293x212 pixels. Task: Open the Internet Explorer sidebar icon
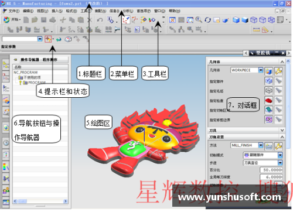pyautogui.click(x=6, y=128)
